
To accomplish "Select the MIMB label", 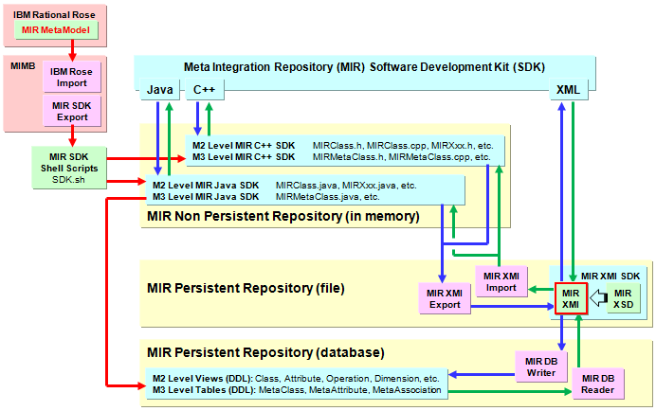I will click(x=23, y=66).
